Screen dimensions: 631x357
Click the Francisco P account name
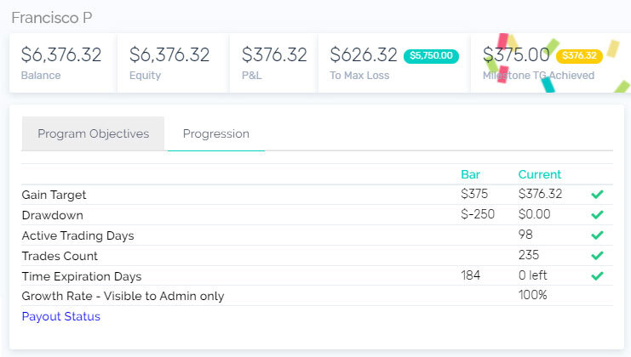pyautogui.click(x=52, y=17)
